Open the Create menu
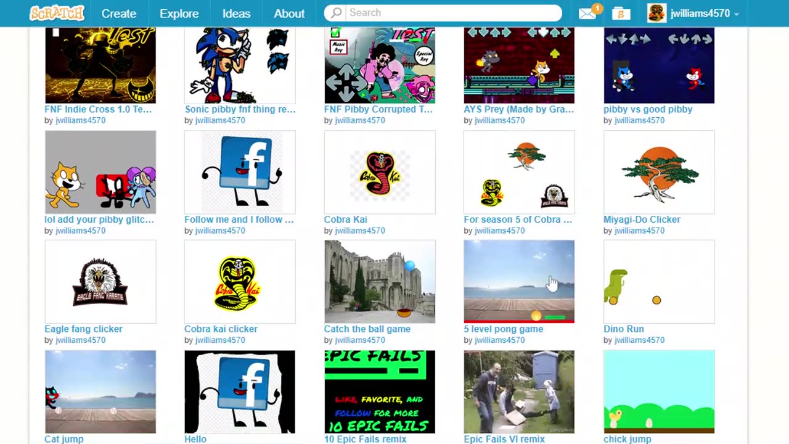This screenshot has height=444, width=789. (119, 13)
